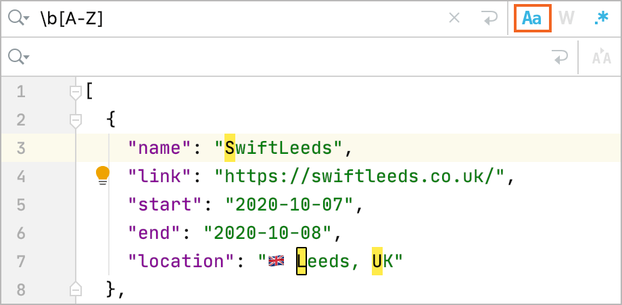Click the yellow intention lightbulb icon
This screenshot has height=305, width=622.
(103, 176)
